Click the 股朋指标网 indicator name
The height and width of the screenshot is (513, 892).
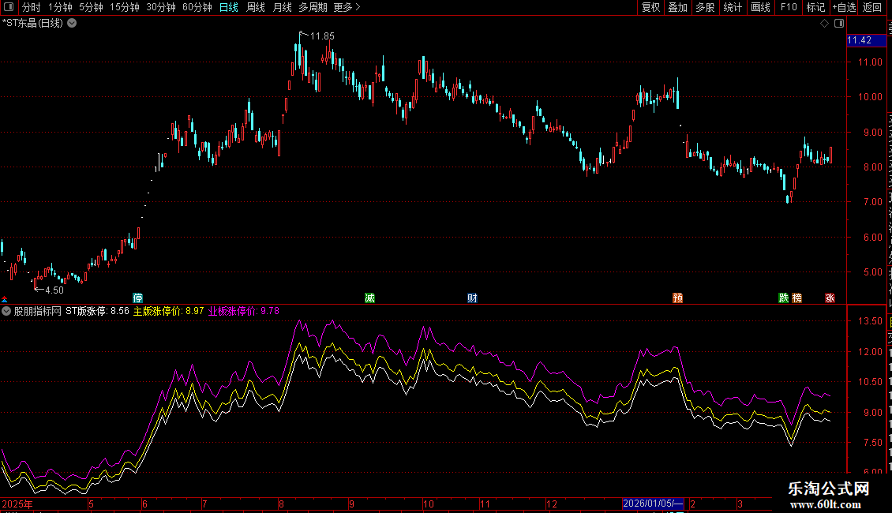pos(38,311)
